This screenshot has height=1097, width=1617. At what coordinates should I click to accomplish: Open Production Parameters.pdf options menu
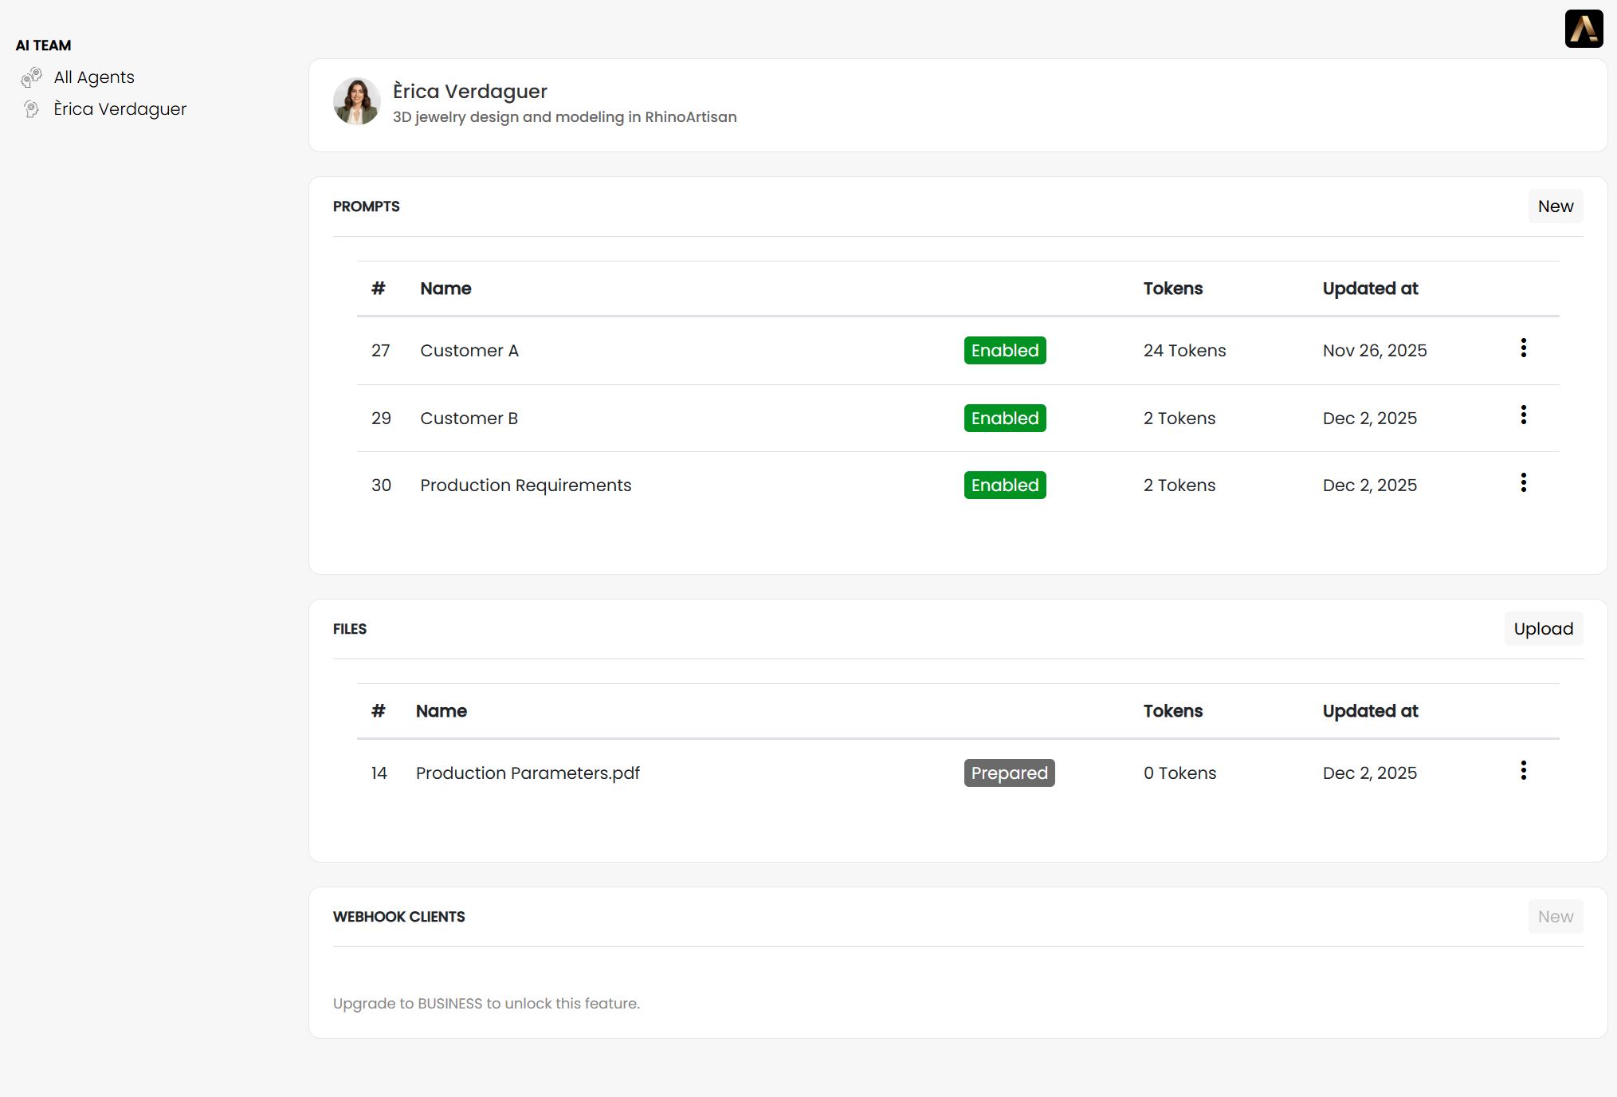(x=1523, y=770)
